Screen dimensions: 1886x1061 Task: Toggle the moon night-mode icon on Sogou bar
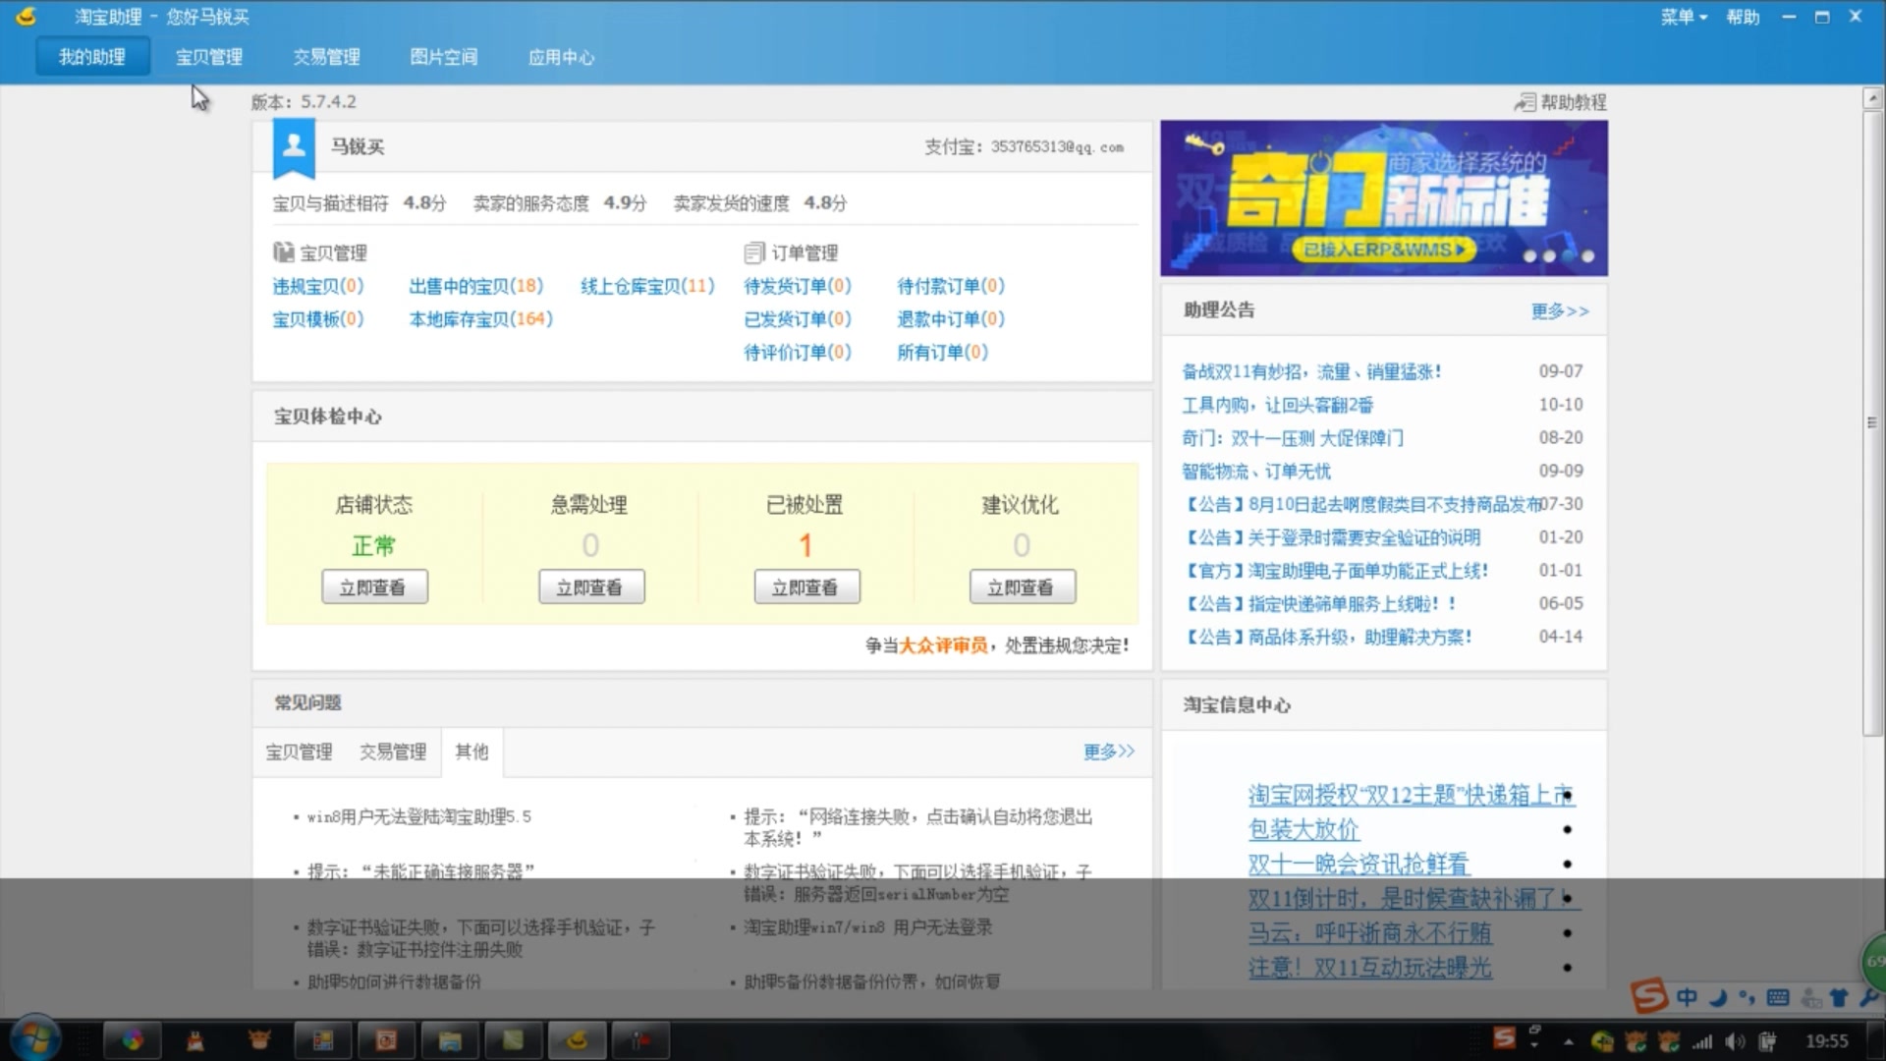pyautogui.click(x=1717, y=996)
